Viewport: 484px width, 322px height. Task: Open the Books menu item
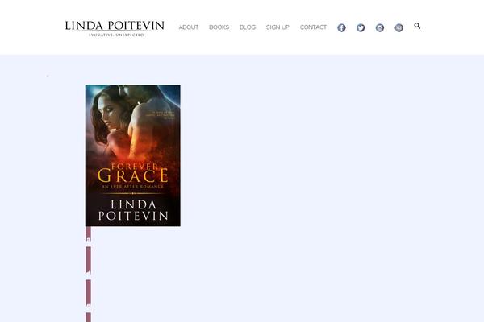point(219,27)
